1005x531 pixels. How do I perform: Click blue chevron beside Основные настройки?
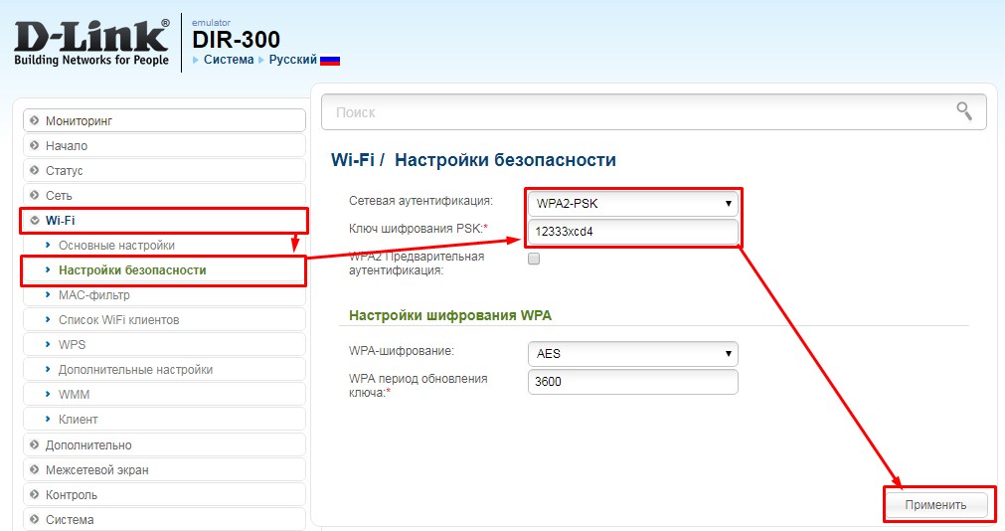(48, 245)
